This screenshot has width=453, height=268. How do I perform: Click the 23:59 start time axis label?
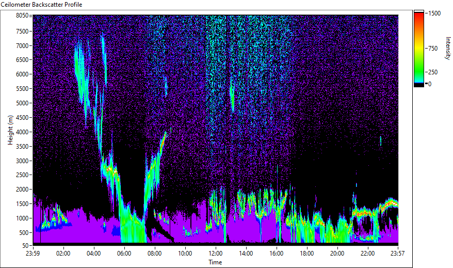pyautogui.click(x=33, y=254)
